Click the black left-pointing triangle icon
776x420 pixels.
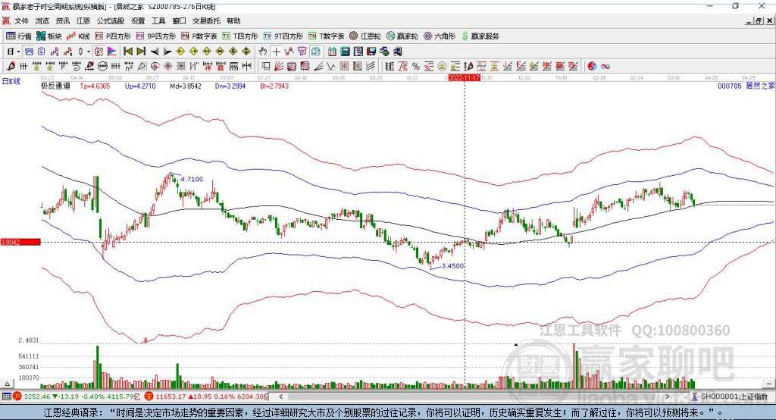(x=155, y=52)
